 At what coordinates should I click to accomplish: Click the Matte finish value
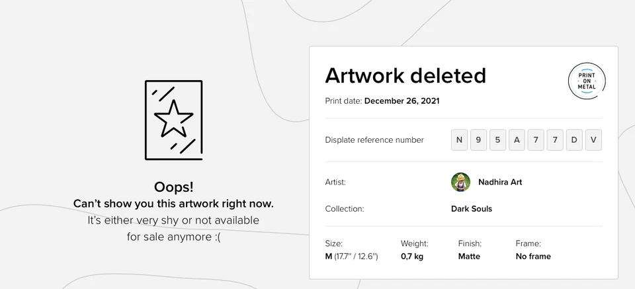[x=469, y=257]
